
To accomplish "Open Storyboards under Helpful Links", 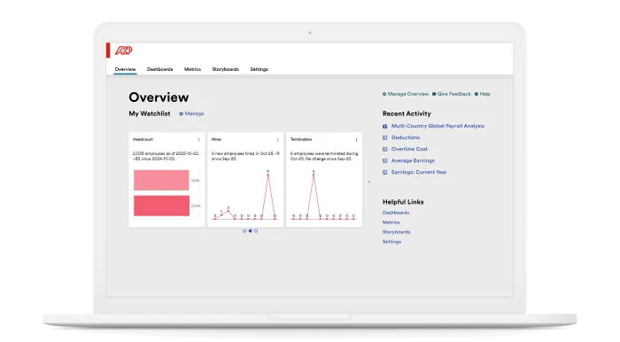I will pyautogui.click(x=396, y=232).
